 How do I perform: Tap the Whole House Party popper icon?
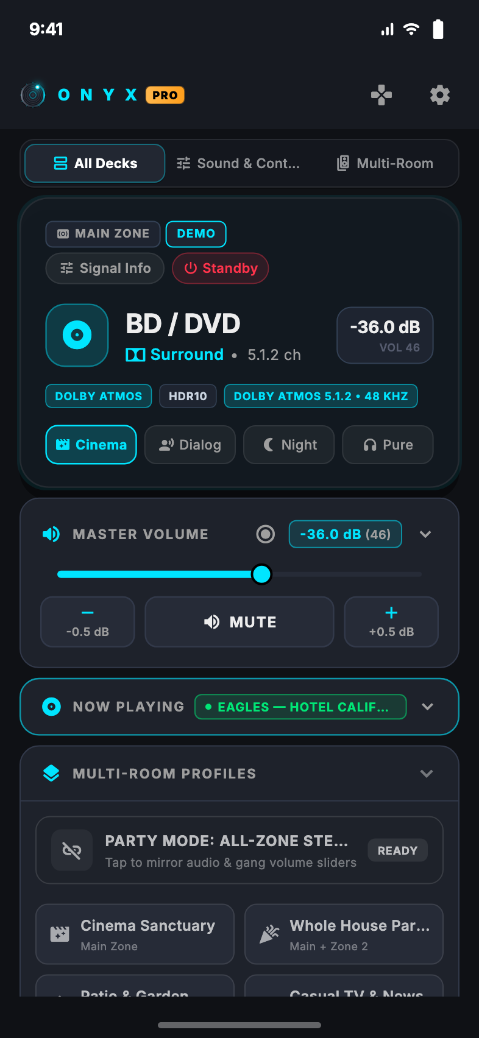269,934
